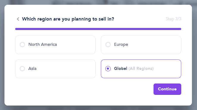Image resolution: width=197 pixels, height=110 pixels.
Task: Select the Europe radio button
Action: coord(108,45)
